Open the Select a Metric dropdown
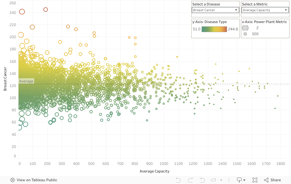291x184 pixels. click(265, 10)
